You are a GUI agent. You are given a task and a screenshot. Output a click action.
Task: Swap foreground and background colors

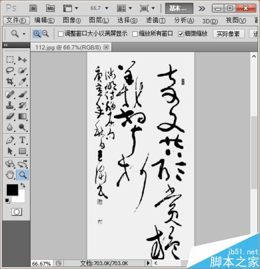[x=23, y=185]
